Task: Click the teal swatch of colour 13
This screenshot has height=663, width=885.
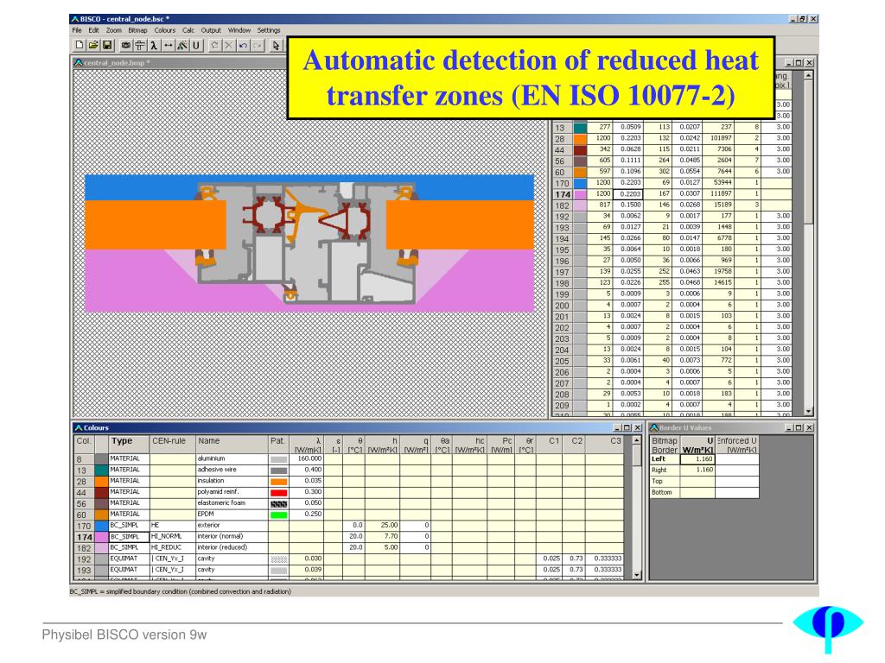Action: click(x=101, y=470)
